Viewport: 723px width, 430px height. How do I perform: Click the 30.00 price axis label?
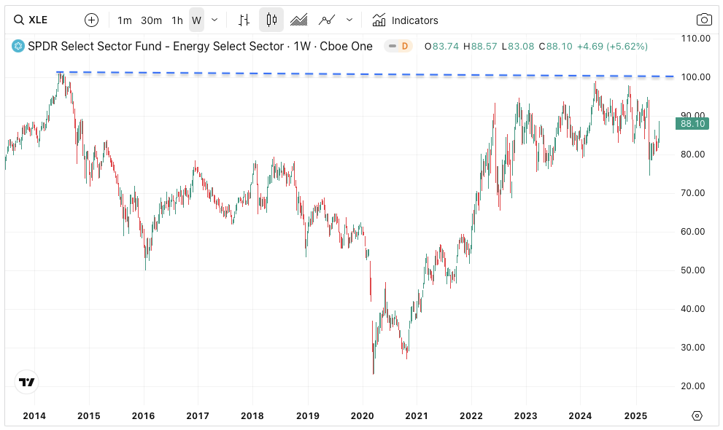click(x=692, y=348)
